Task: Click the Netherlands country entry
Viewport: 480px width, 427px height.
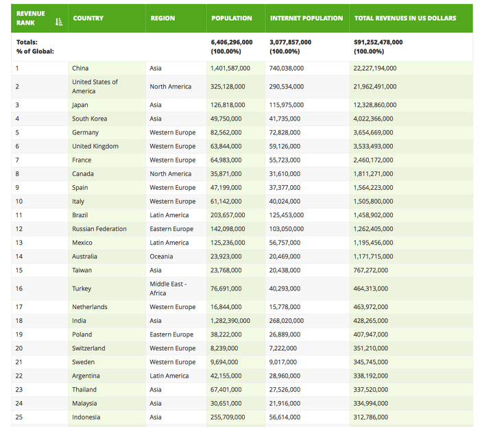Action: [89, 307]
